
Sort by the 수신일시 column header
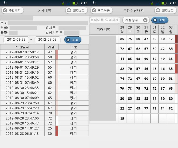(22, 47)
